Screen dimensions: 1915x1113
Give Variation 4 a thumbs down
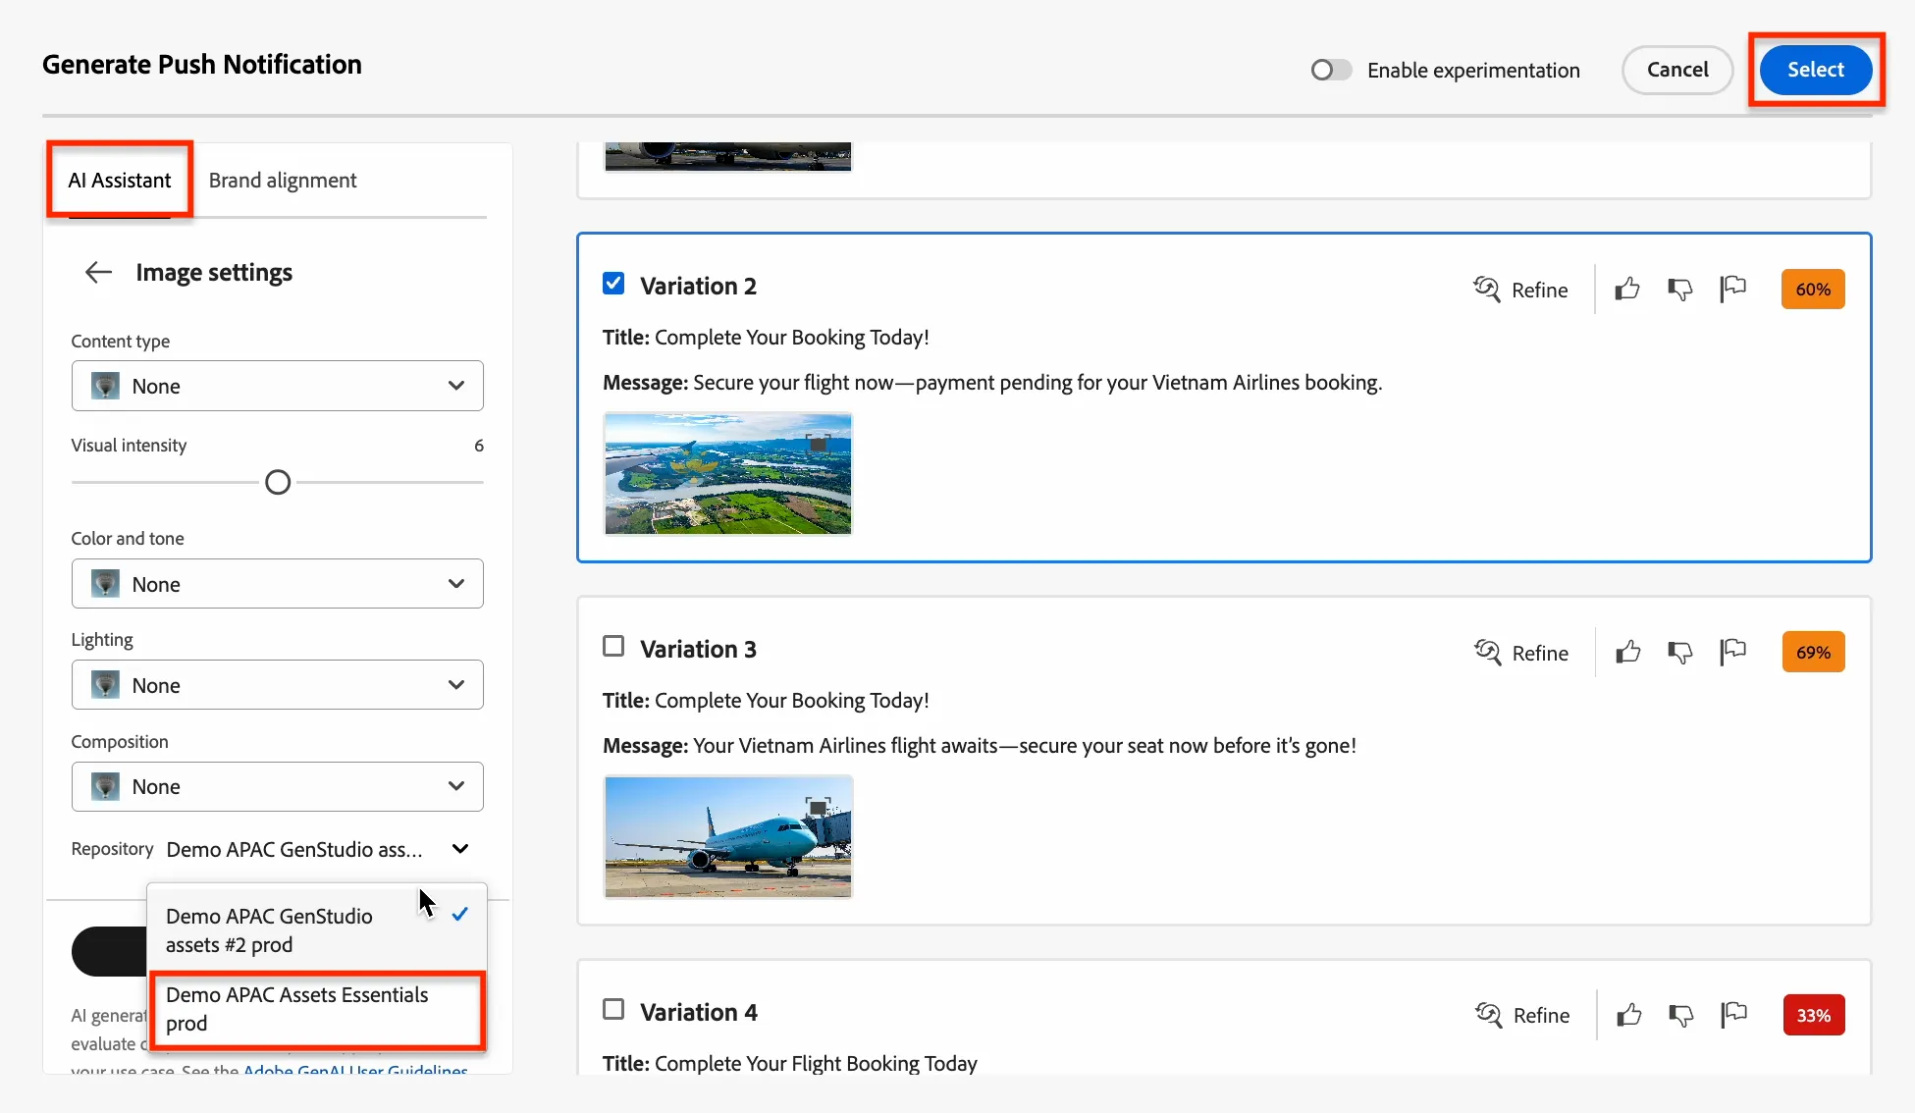[1681, 1015]
